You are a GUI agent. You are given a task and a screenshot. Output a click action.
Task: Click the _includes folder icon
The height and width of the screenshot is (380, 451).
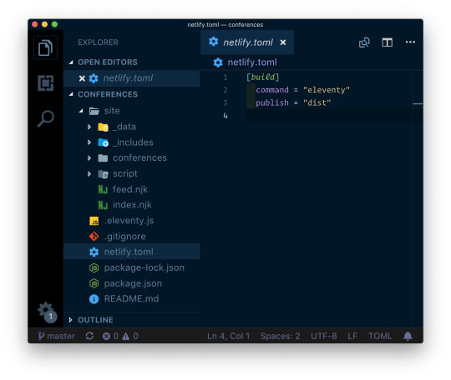point(103,142)
